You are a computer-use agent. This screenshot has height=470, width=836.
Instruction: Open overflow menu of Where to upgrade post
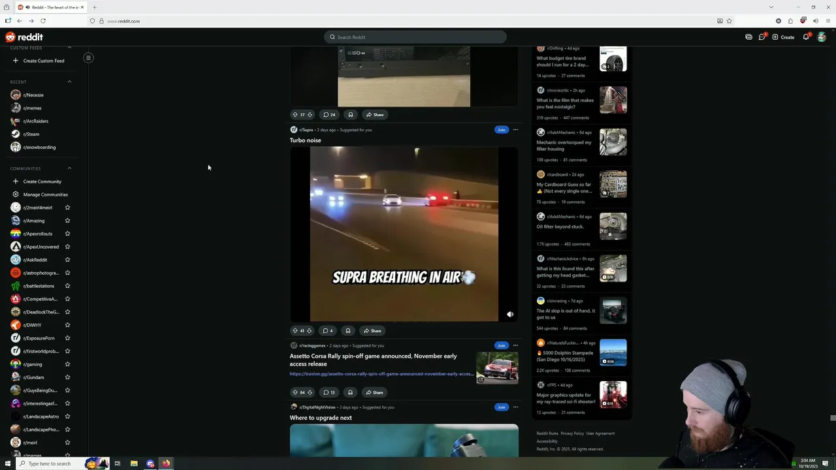coord(515,407)
